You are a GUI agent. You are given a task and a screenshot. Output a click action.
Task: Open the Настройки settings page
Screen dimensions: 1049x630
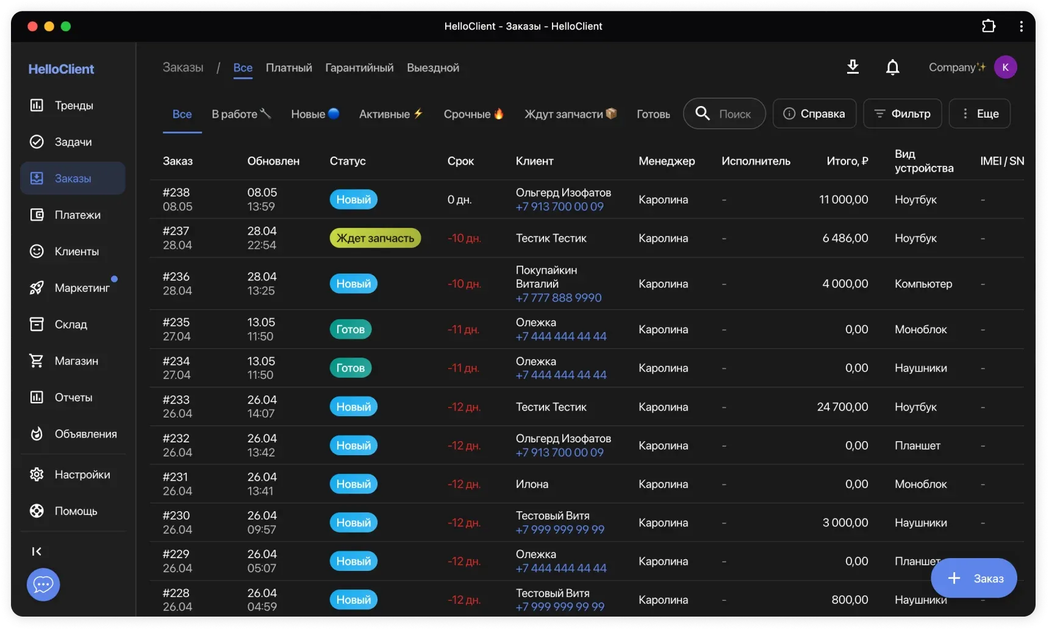(82, 475)
